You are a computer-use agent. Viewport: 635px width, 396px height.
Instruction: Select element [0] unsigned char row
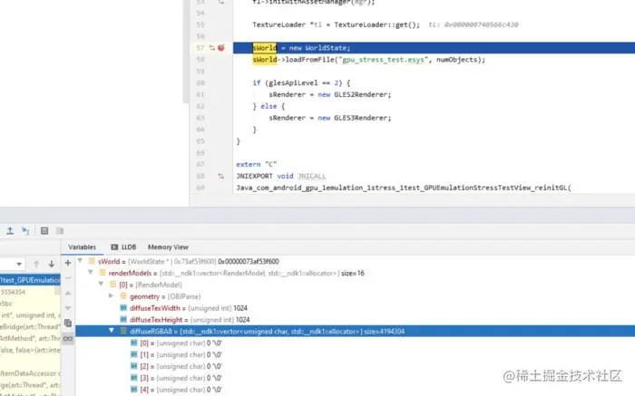pyautogui.click(x=356, y=343)
